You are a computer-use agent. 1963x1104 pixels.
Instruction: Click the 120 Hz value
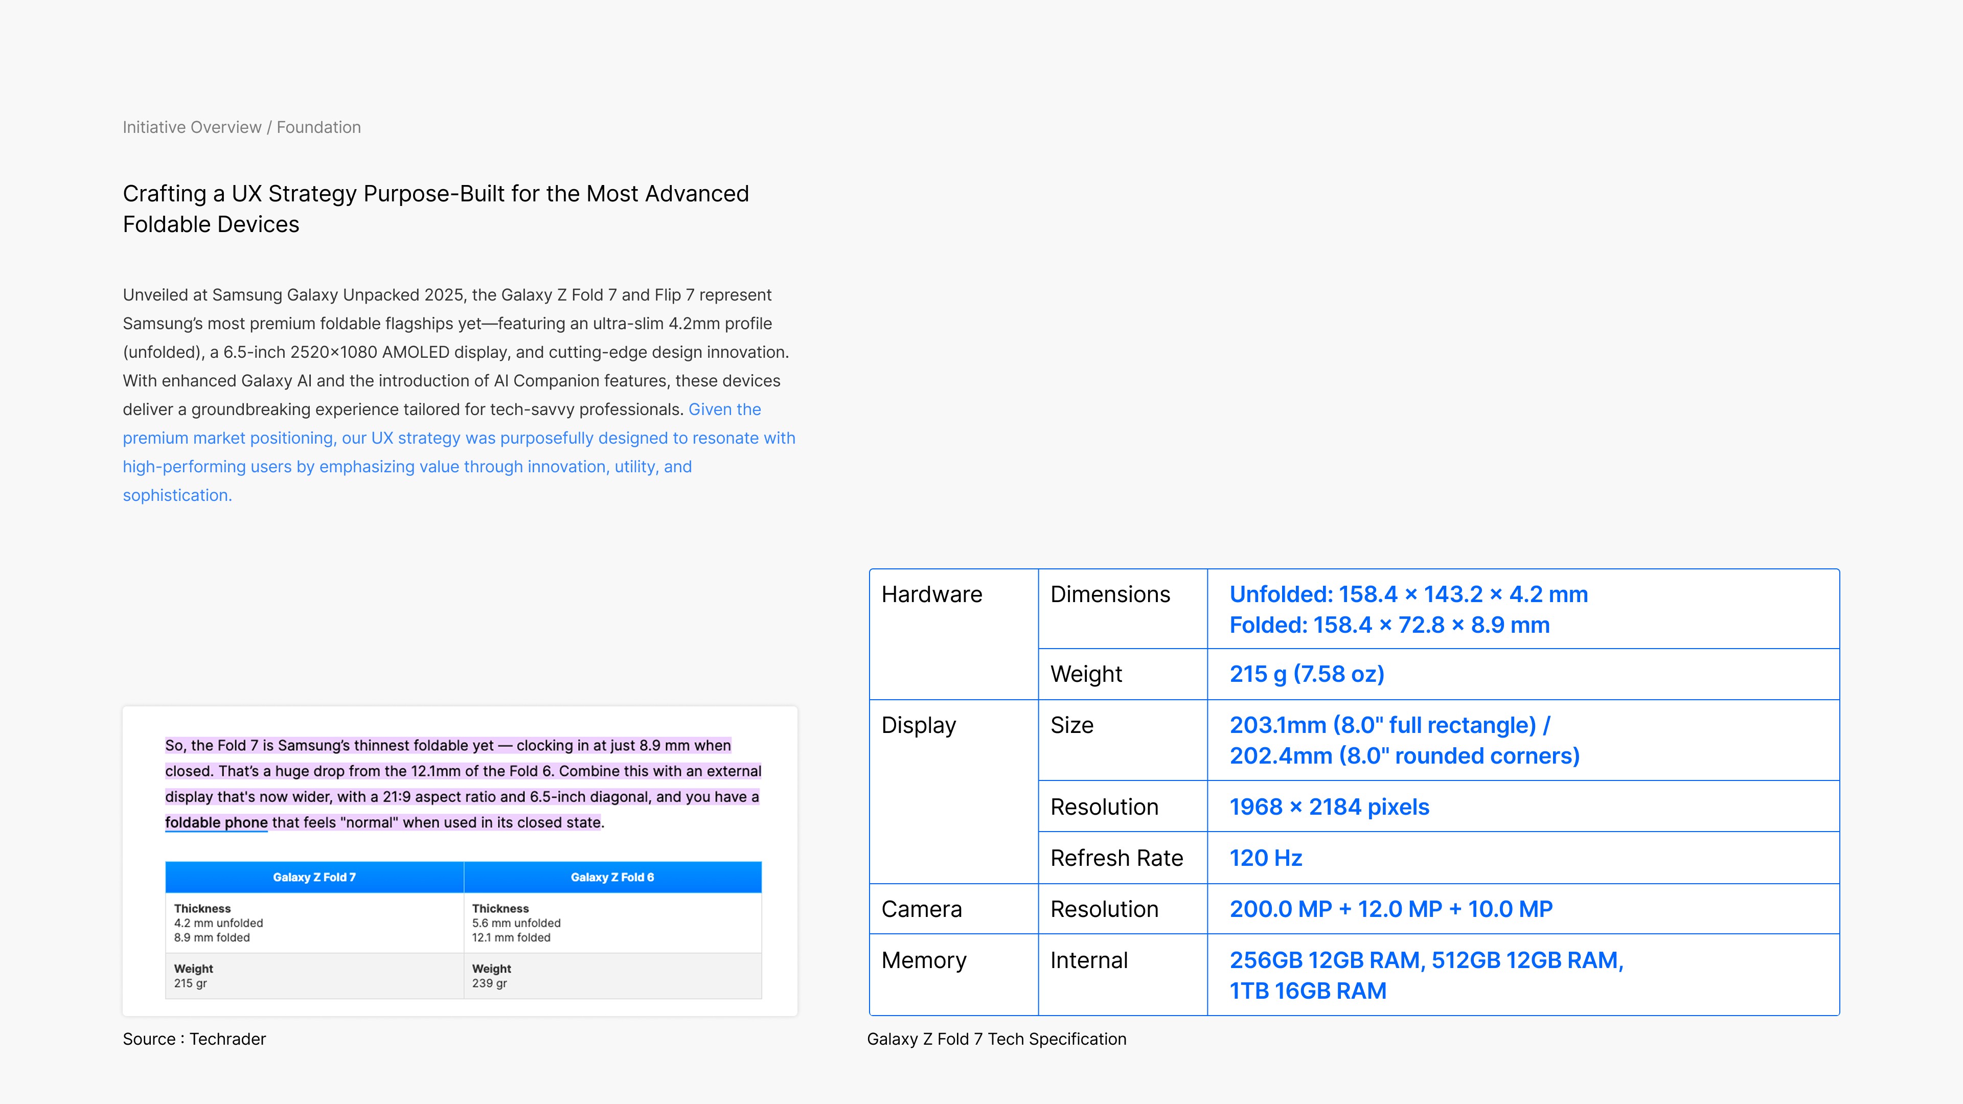(x=1265, y=858)
